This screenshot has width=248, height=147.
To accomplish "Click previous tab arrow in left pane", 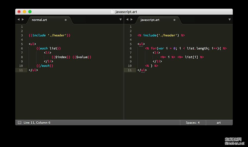I will click(18, 20).
